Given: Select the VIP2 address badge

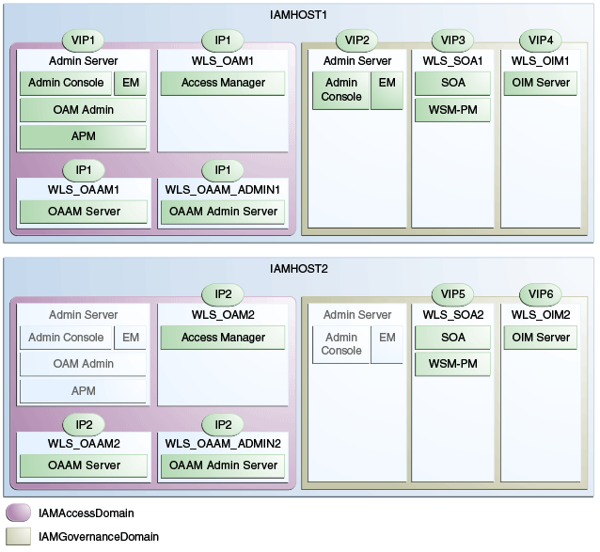Looking at the screenshot, I should click(x=356, y=40).
